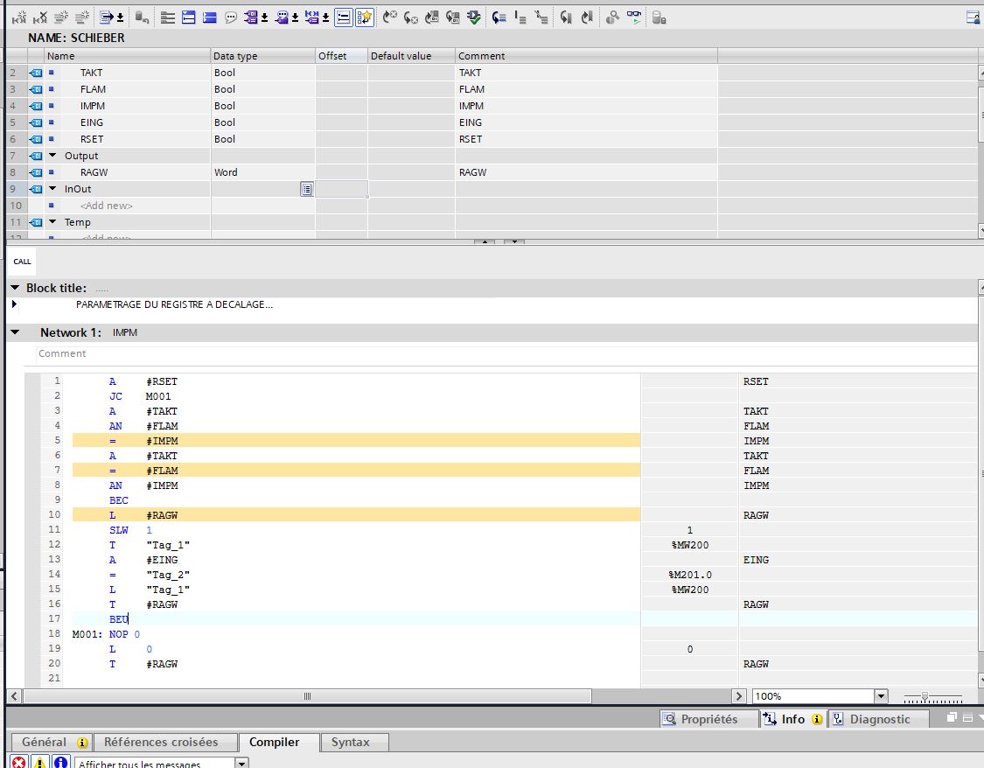Click the green checkmark icon in toolbar
Viewport: 984px width, 768px height.
point(473,17)
